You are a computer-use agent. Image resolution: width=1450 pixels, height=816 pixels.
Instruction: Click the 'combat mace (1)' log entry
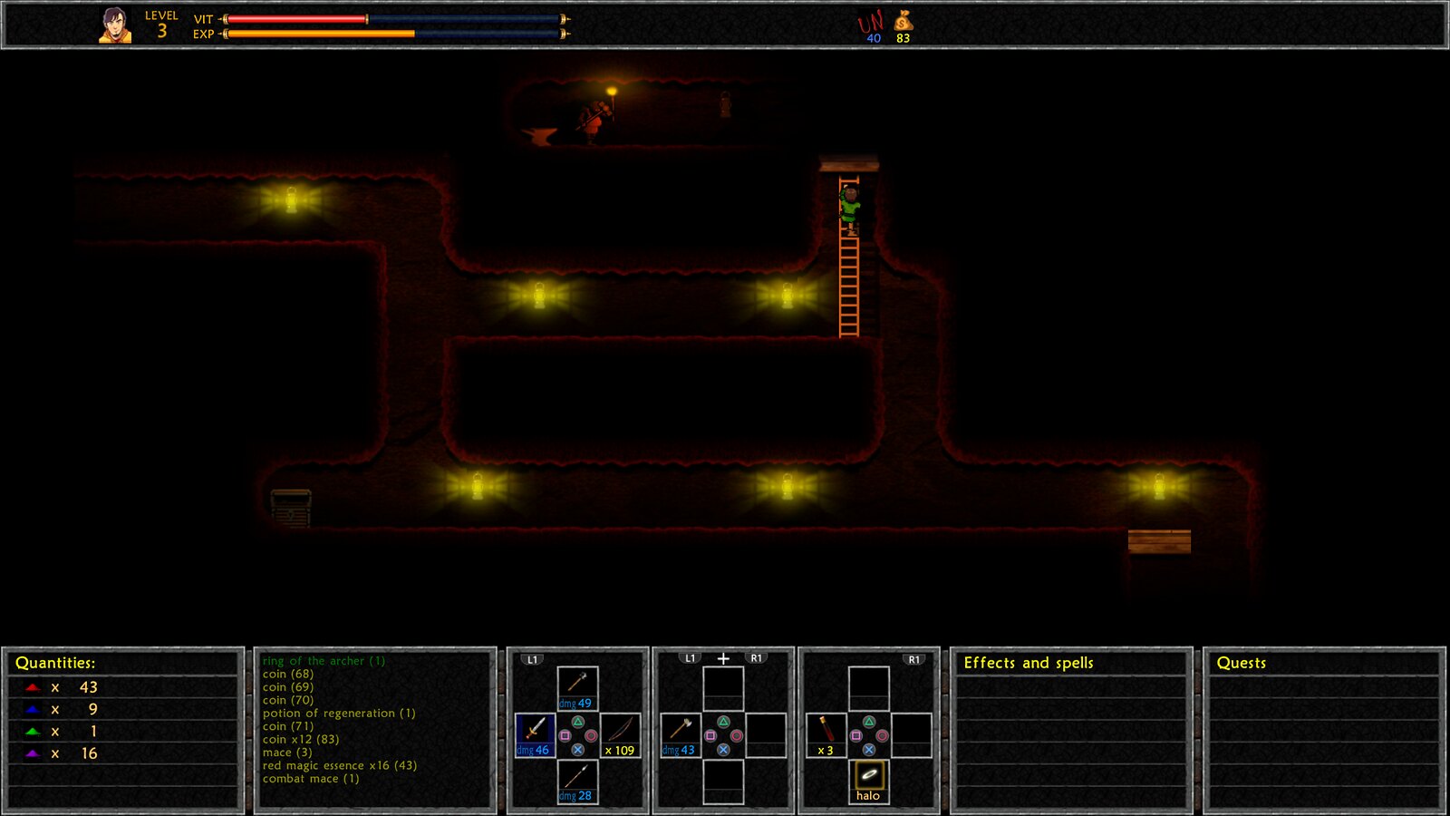tap(311, 779)
